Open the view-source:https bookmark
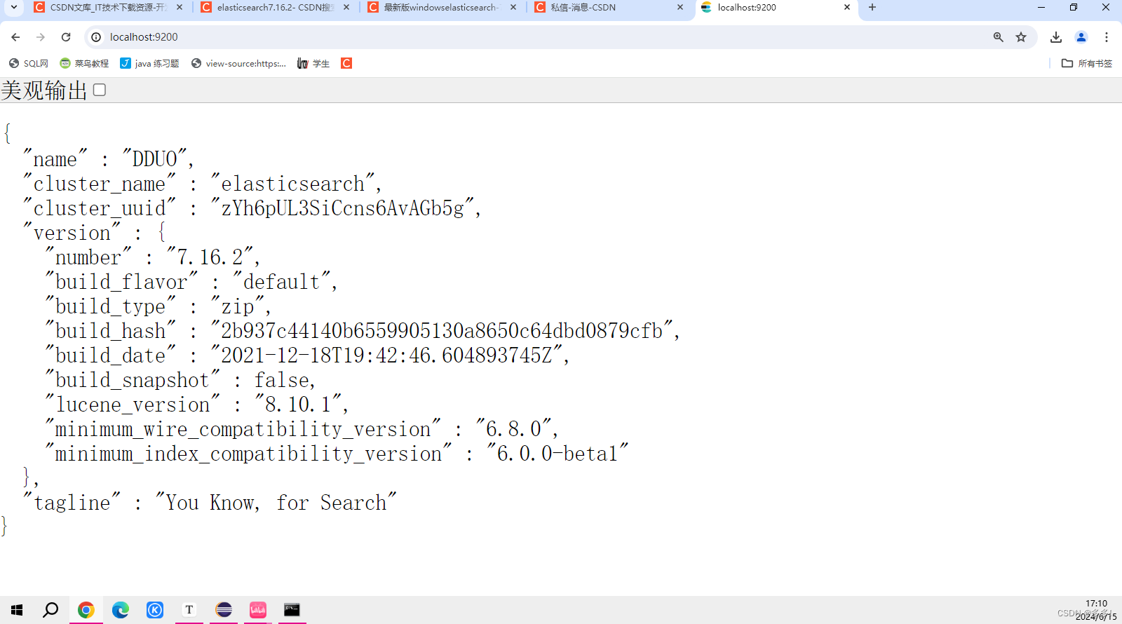Image resolution: width=1122 pixels, height=624 pixels. 238,63
